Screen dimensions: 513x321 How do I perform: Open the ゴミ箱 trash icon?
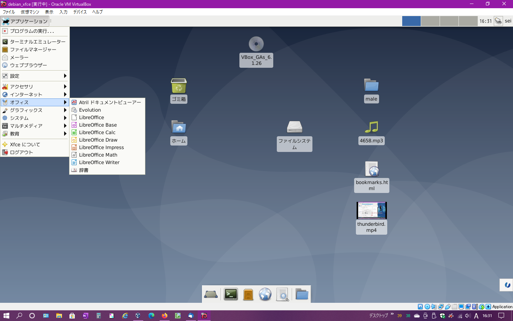(179, 86)
